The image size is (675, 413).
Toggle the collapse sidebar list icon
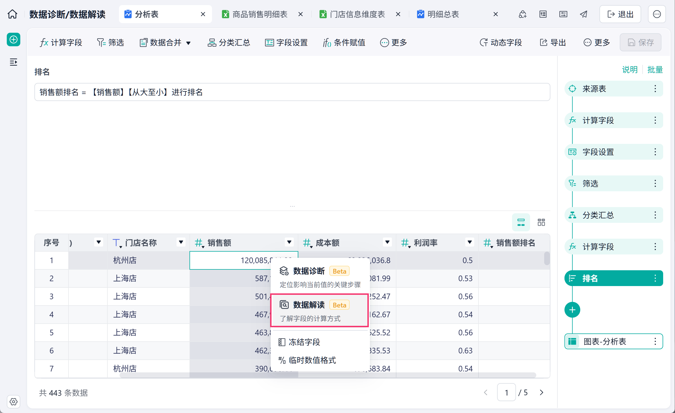(14, 62)
